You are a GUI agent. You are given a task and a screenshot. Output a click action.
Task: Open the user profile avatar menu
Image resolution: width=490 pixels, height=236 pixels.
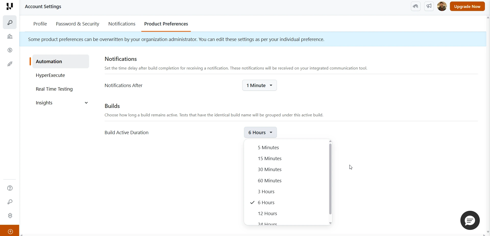[x=442, y=6]
